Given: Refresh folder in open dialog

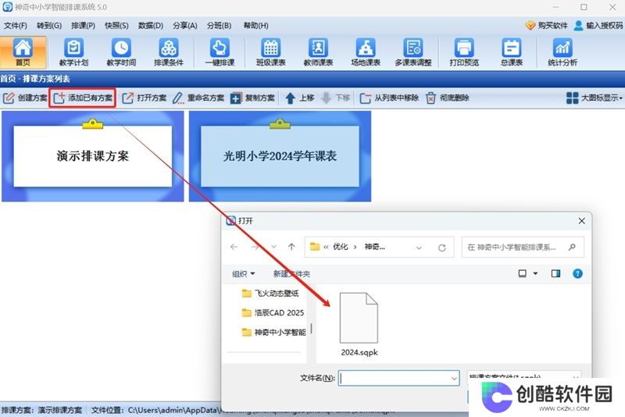Looking at the screenshot, I should (441, 248).
